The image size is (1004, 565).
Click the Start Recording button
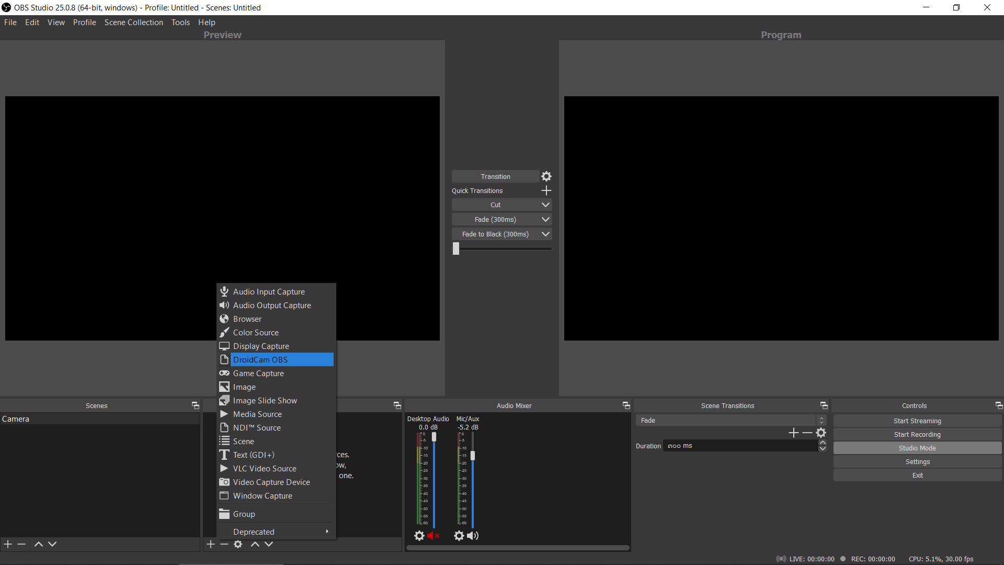coord(917,434)
